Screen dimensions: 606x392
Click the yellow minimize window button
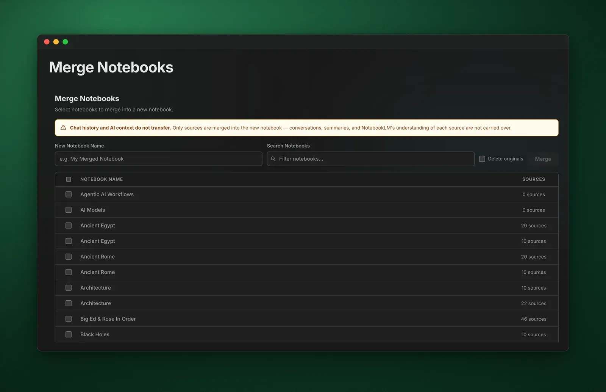(x=56, y=42)
